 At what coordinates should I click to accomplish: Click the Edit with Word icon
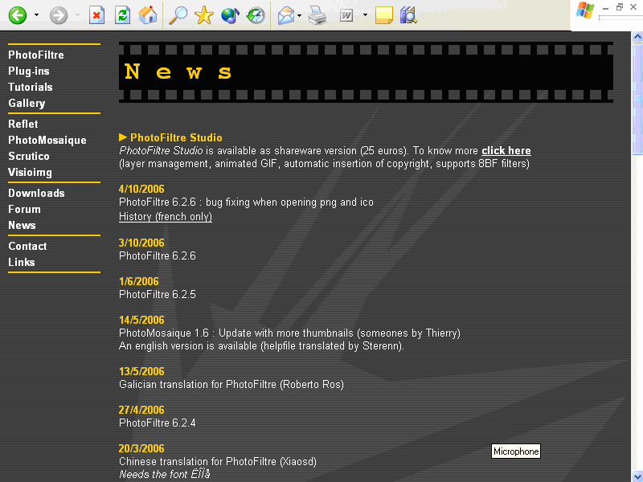[x=346, y=15]
